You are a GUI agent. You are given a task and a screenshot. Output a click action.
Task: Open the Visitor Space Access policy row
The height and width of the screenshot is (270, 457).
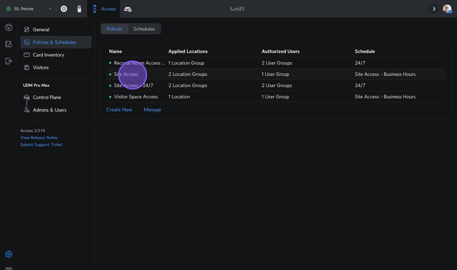pos(136,97)
